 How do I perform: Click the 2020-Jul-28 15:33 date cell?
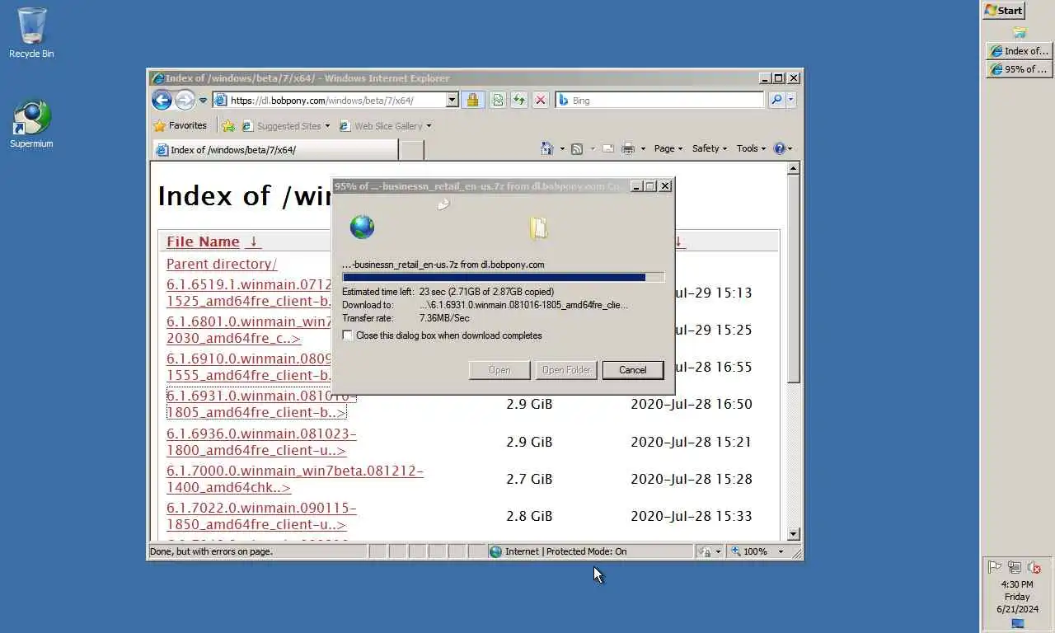pos(692,516)
